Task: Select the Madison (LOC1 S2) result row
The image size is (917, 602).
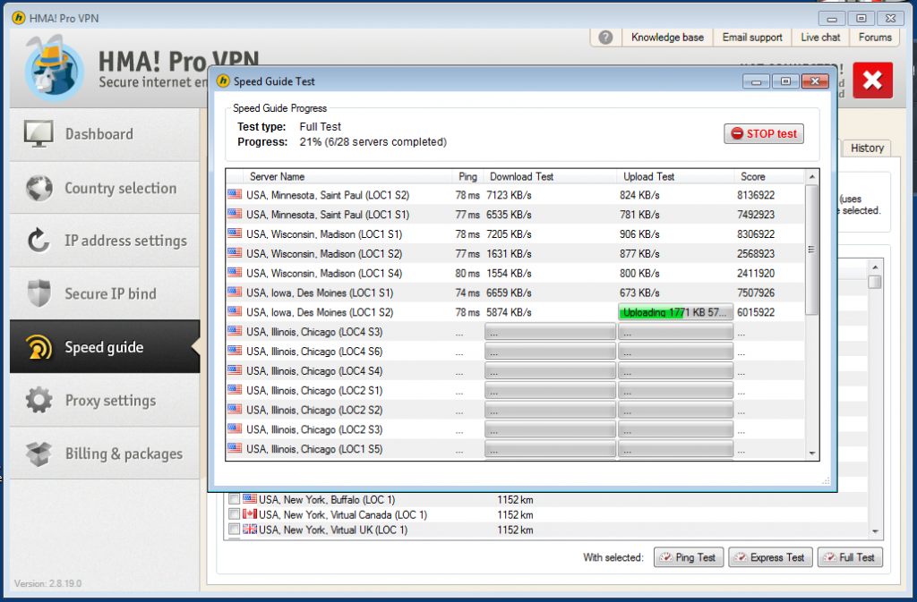Action: pos(515,253)
